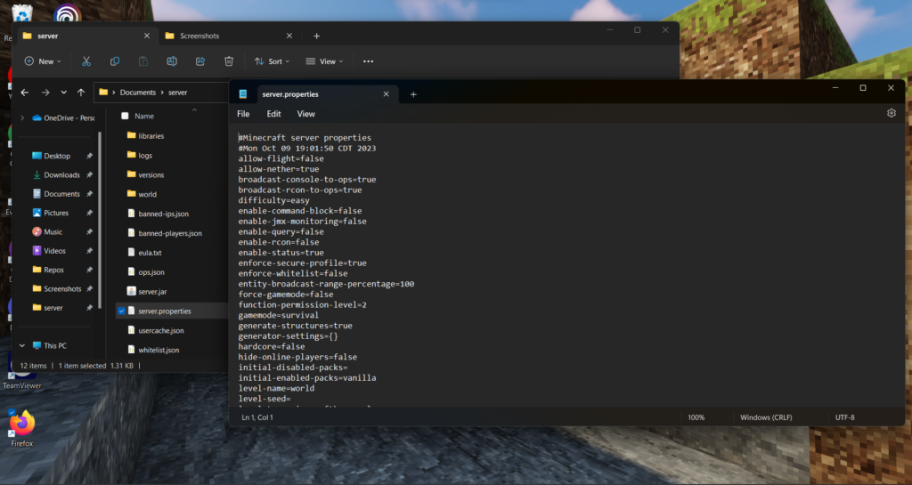
Task: Open Pictures in quick access
Action: point(56,214)
